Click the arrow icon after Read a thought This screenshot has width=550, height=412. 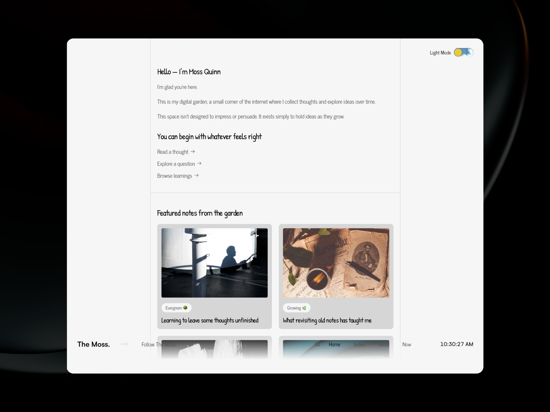tap(193, 151)
